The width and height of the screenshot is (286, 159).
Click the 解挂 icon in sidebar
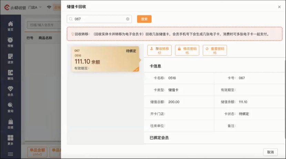10,75
